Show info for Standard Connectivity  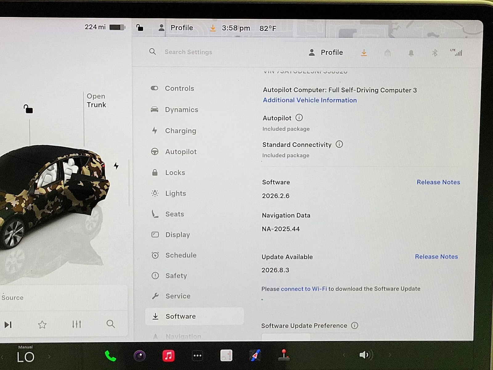tap(339, 144)
